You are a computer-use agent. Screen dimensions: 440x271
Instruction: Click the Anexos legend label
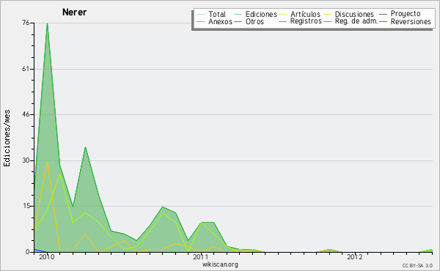220,21
